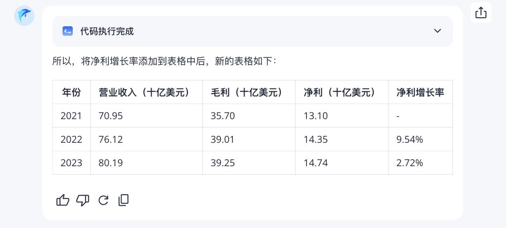
Task: Click the dolphin assistant avatar
Action: (24, 16)
